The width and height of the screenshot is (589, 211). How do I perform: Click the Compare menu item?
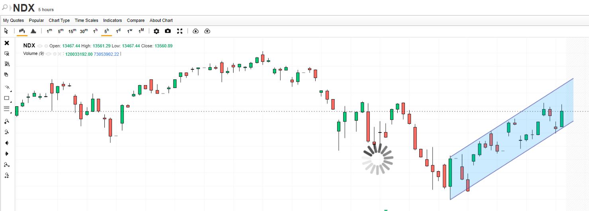135,20
